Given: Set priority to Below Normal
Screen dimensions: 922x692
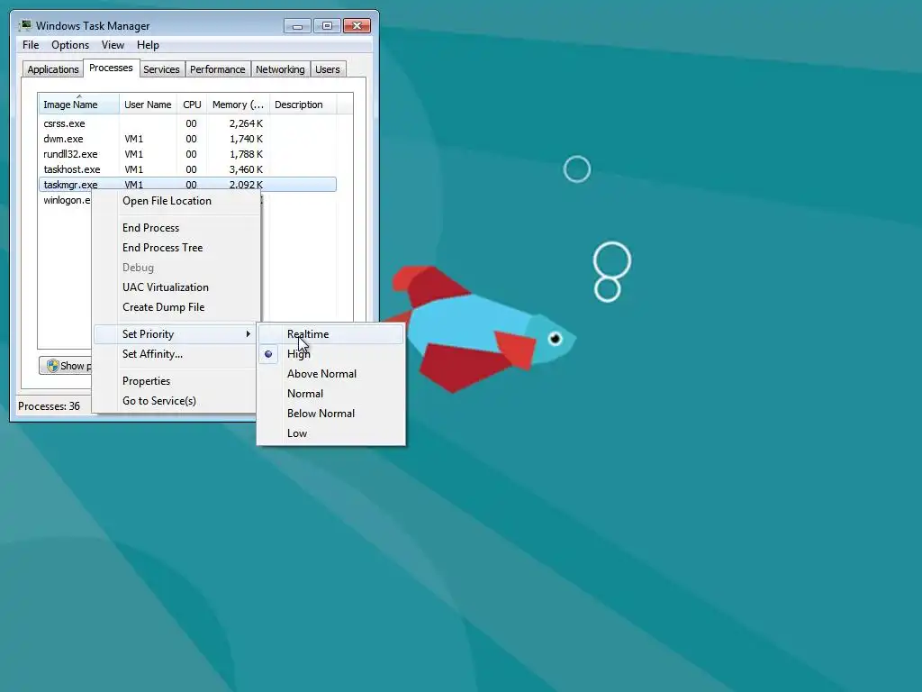Looking at the screenshot, I should click(331, 413).
